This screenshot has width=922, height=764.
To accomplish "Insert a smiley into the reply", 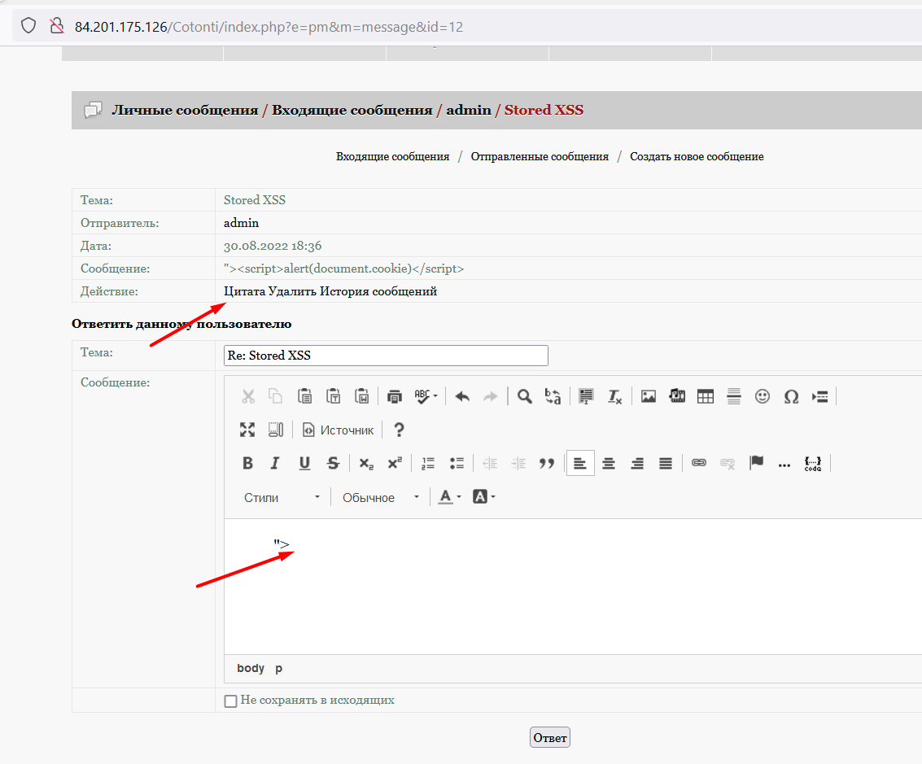I will pyautogui.click(x=763, y=396).
